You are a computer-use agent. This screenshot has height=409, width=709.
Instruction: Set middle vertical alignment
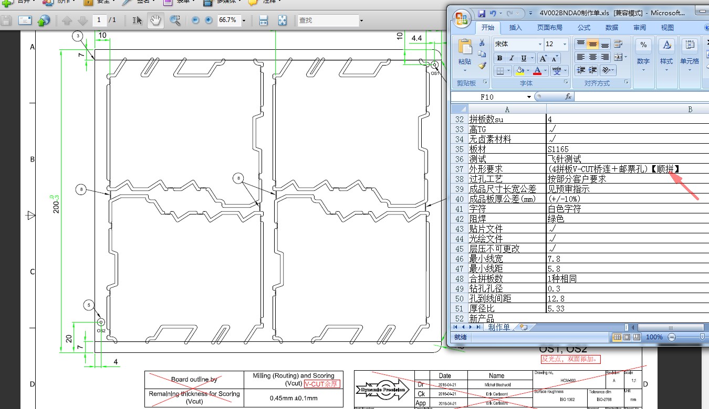click(x=592, y=44)
